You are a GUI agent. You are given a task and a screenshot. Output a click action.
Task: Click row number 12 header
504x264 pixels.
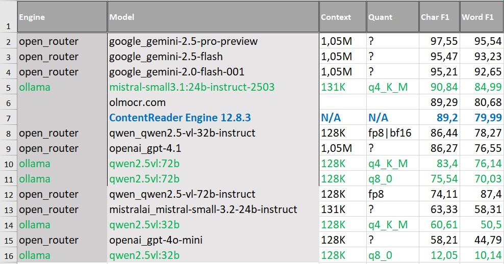8,194
